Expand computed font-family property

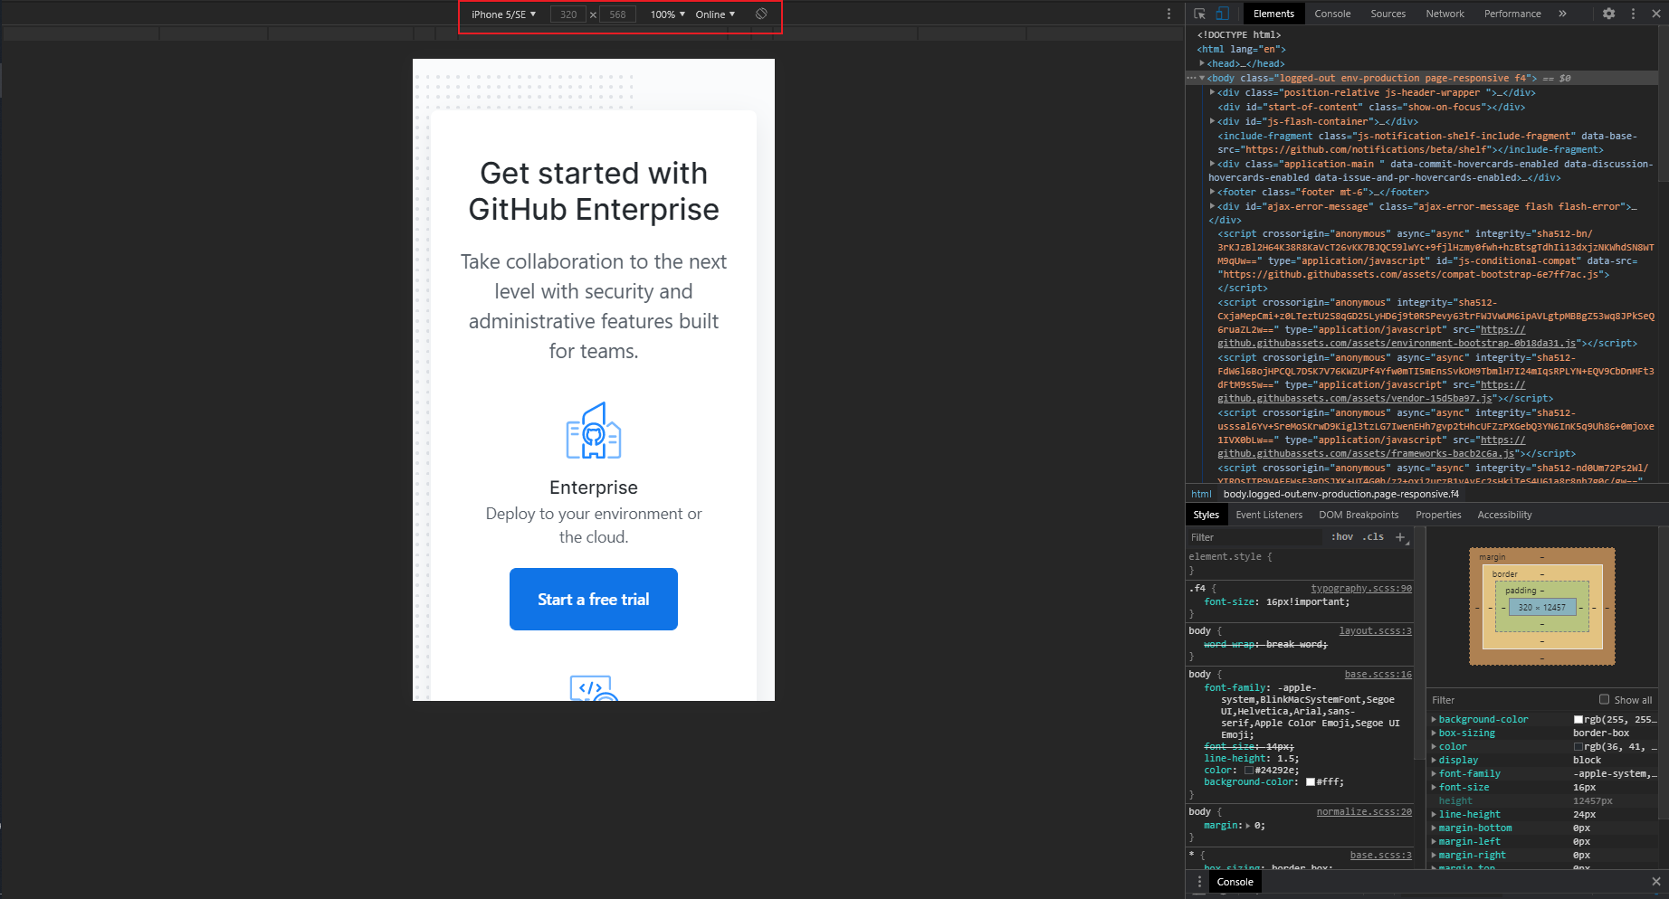click(x=1434, y=774)
